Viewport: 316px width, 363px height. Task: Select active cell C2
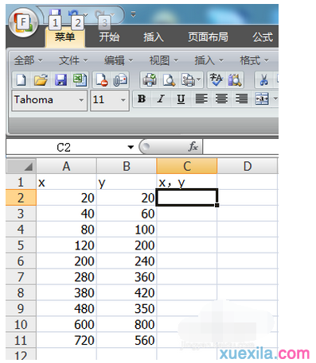point(187,198)
